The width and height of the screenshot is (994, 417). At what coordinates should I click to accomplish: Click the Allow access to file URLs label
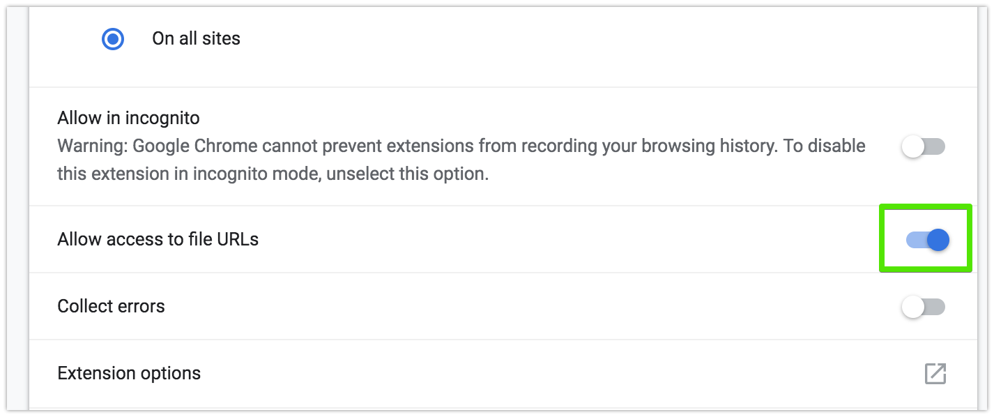click(x=158, y=239)
